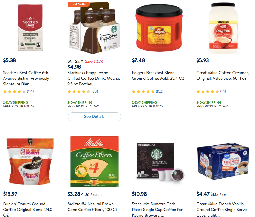Click Folgers Breakfast Blend Ground Coffee title

158,76
